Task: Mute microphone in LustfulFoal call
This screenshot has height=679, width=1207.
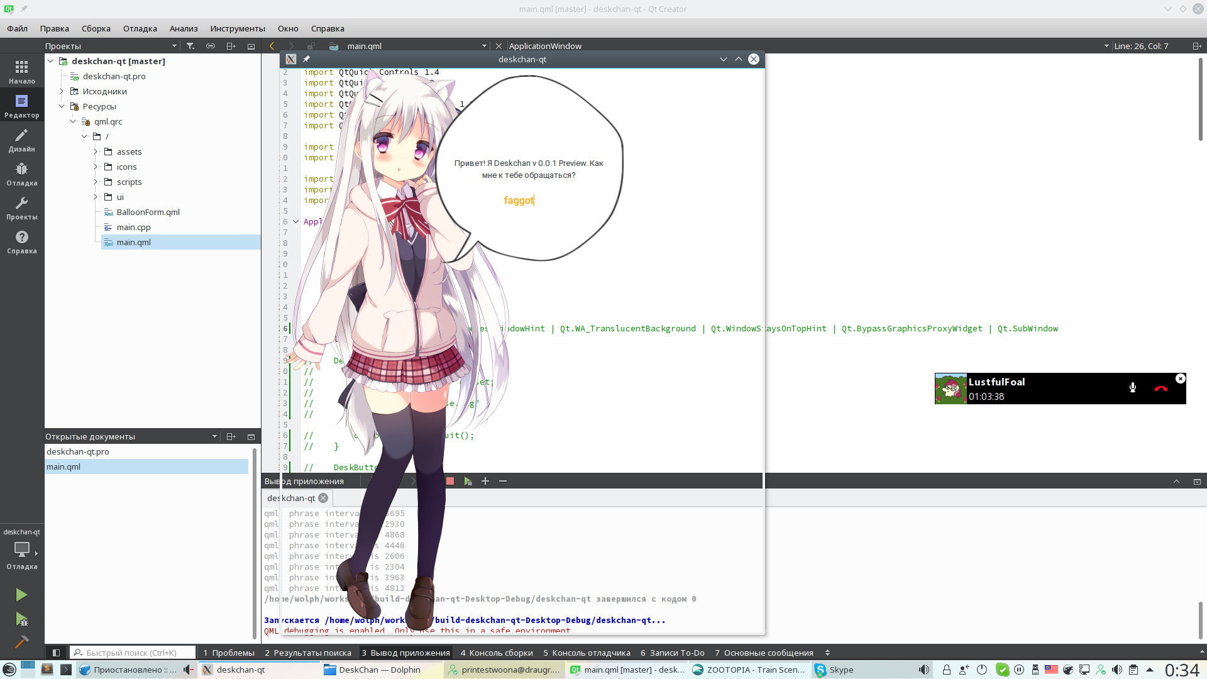Action: [1133, 388]
